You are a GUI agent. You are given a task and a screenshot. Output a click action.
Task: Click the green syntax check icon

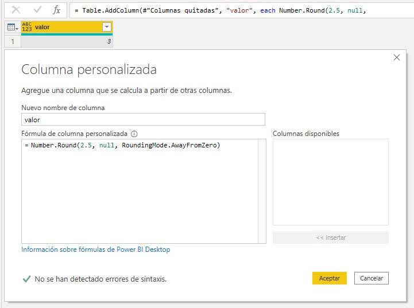[x=26, y=279]
